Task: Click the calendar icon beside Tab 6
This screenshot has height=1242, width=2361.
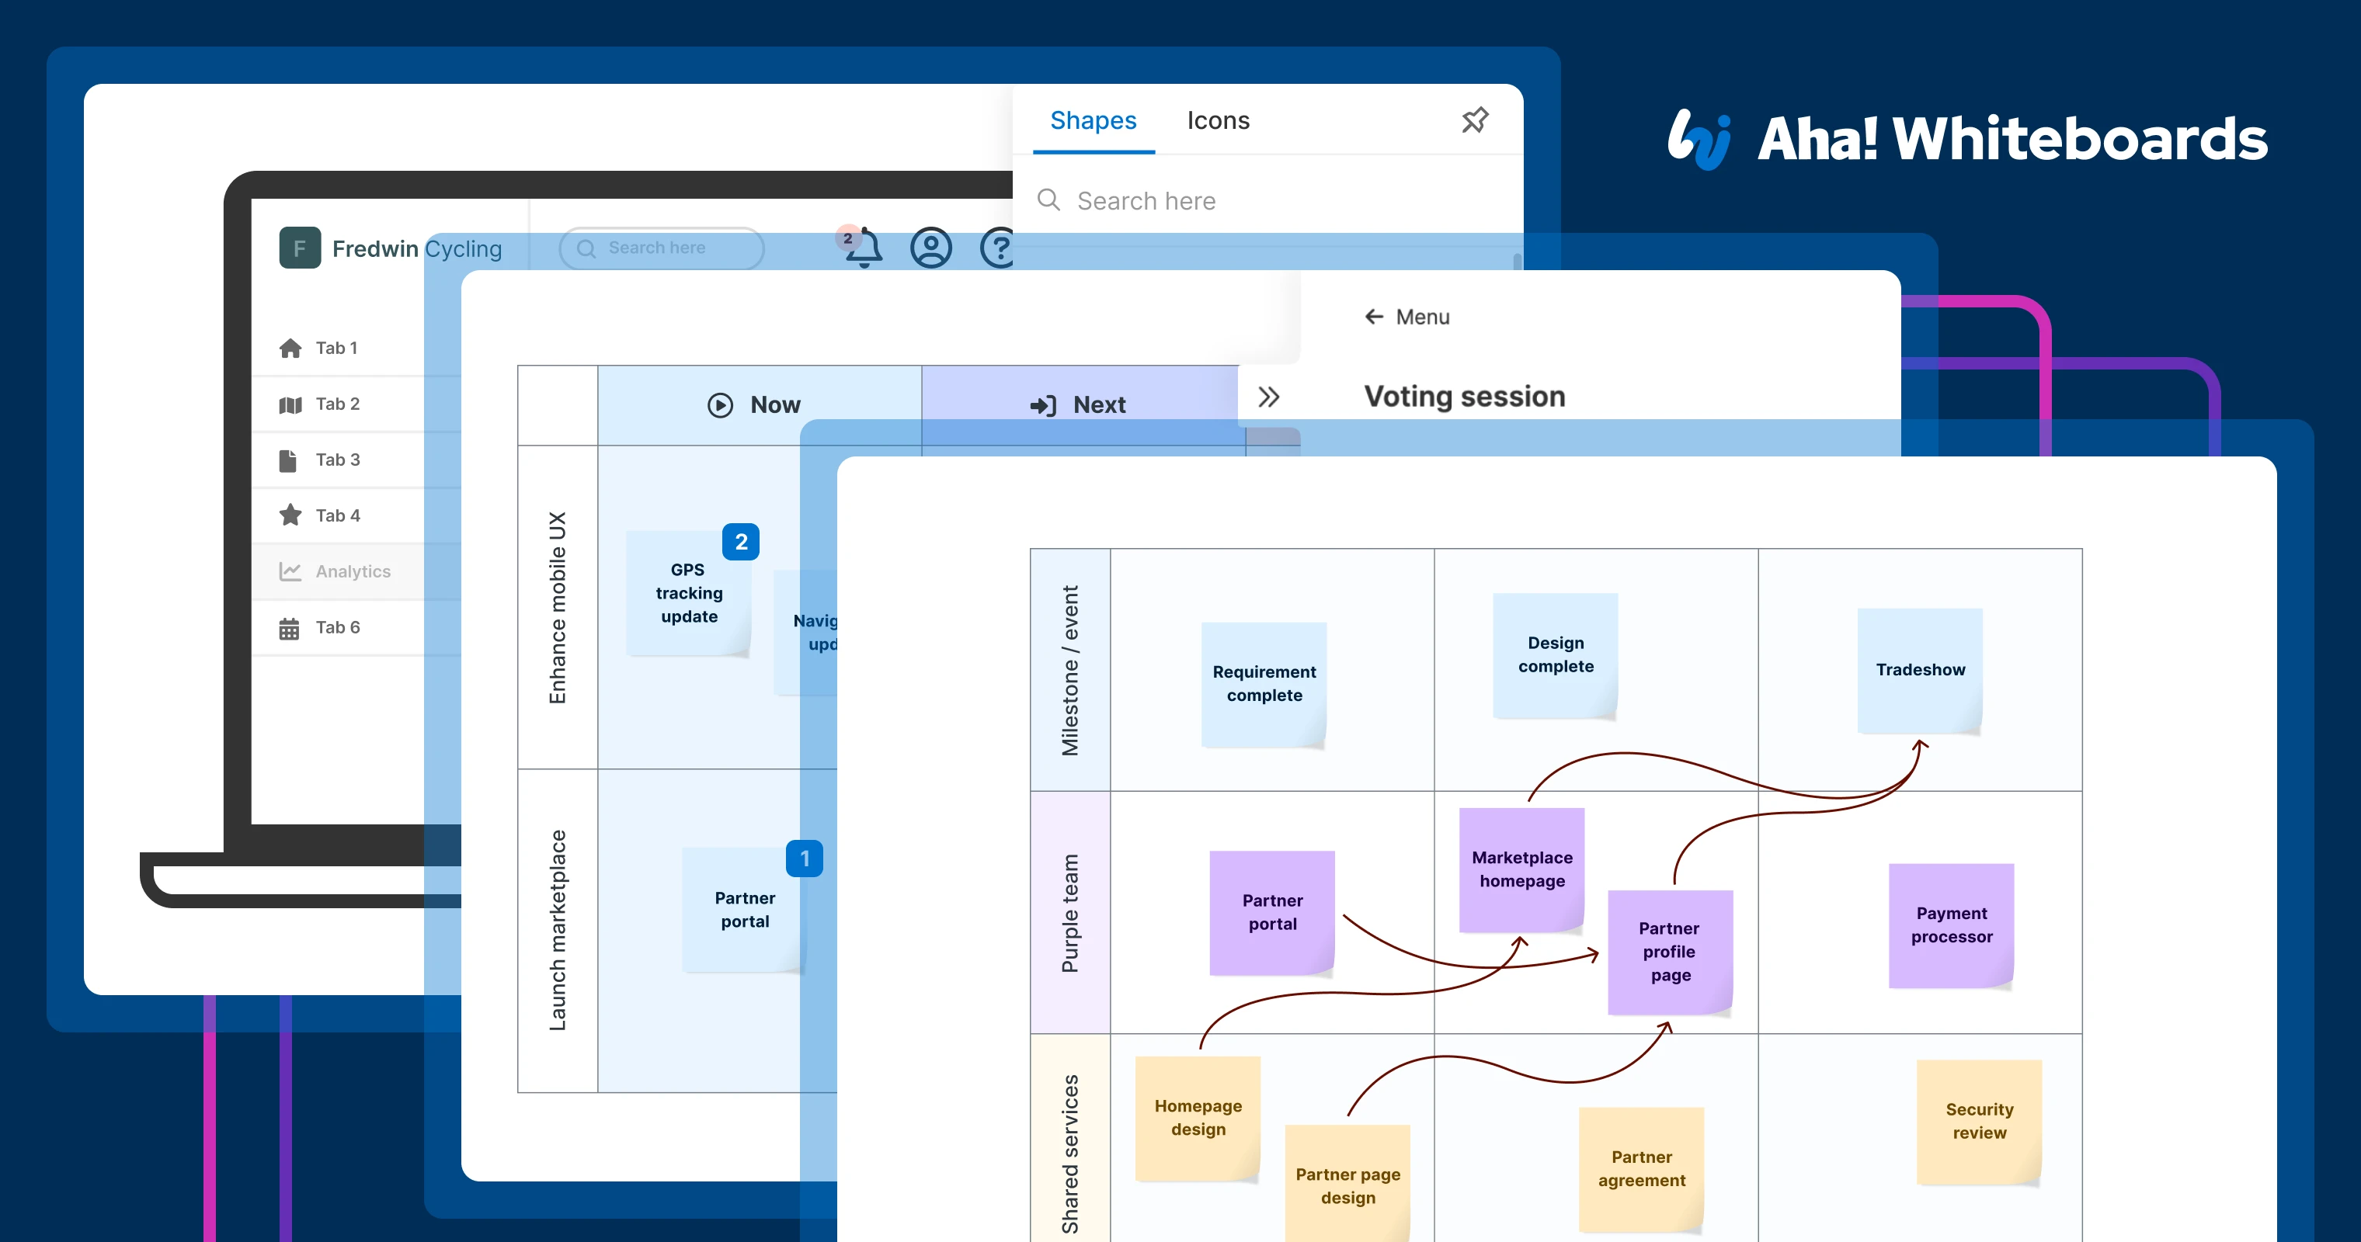Action: click(x=290, y=627)
